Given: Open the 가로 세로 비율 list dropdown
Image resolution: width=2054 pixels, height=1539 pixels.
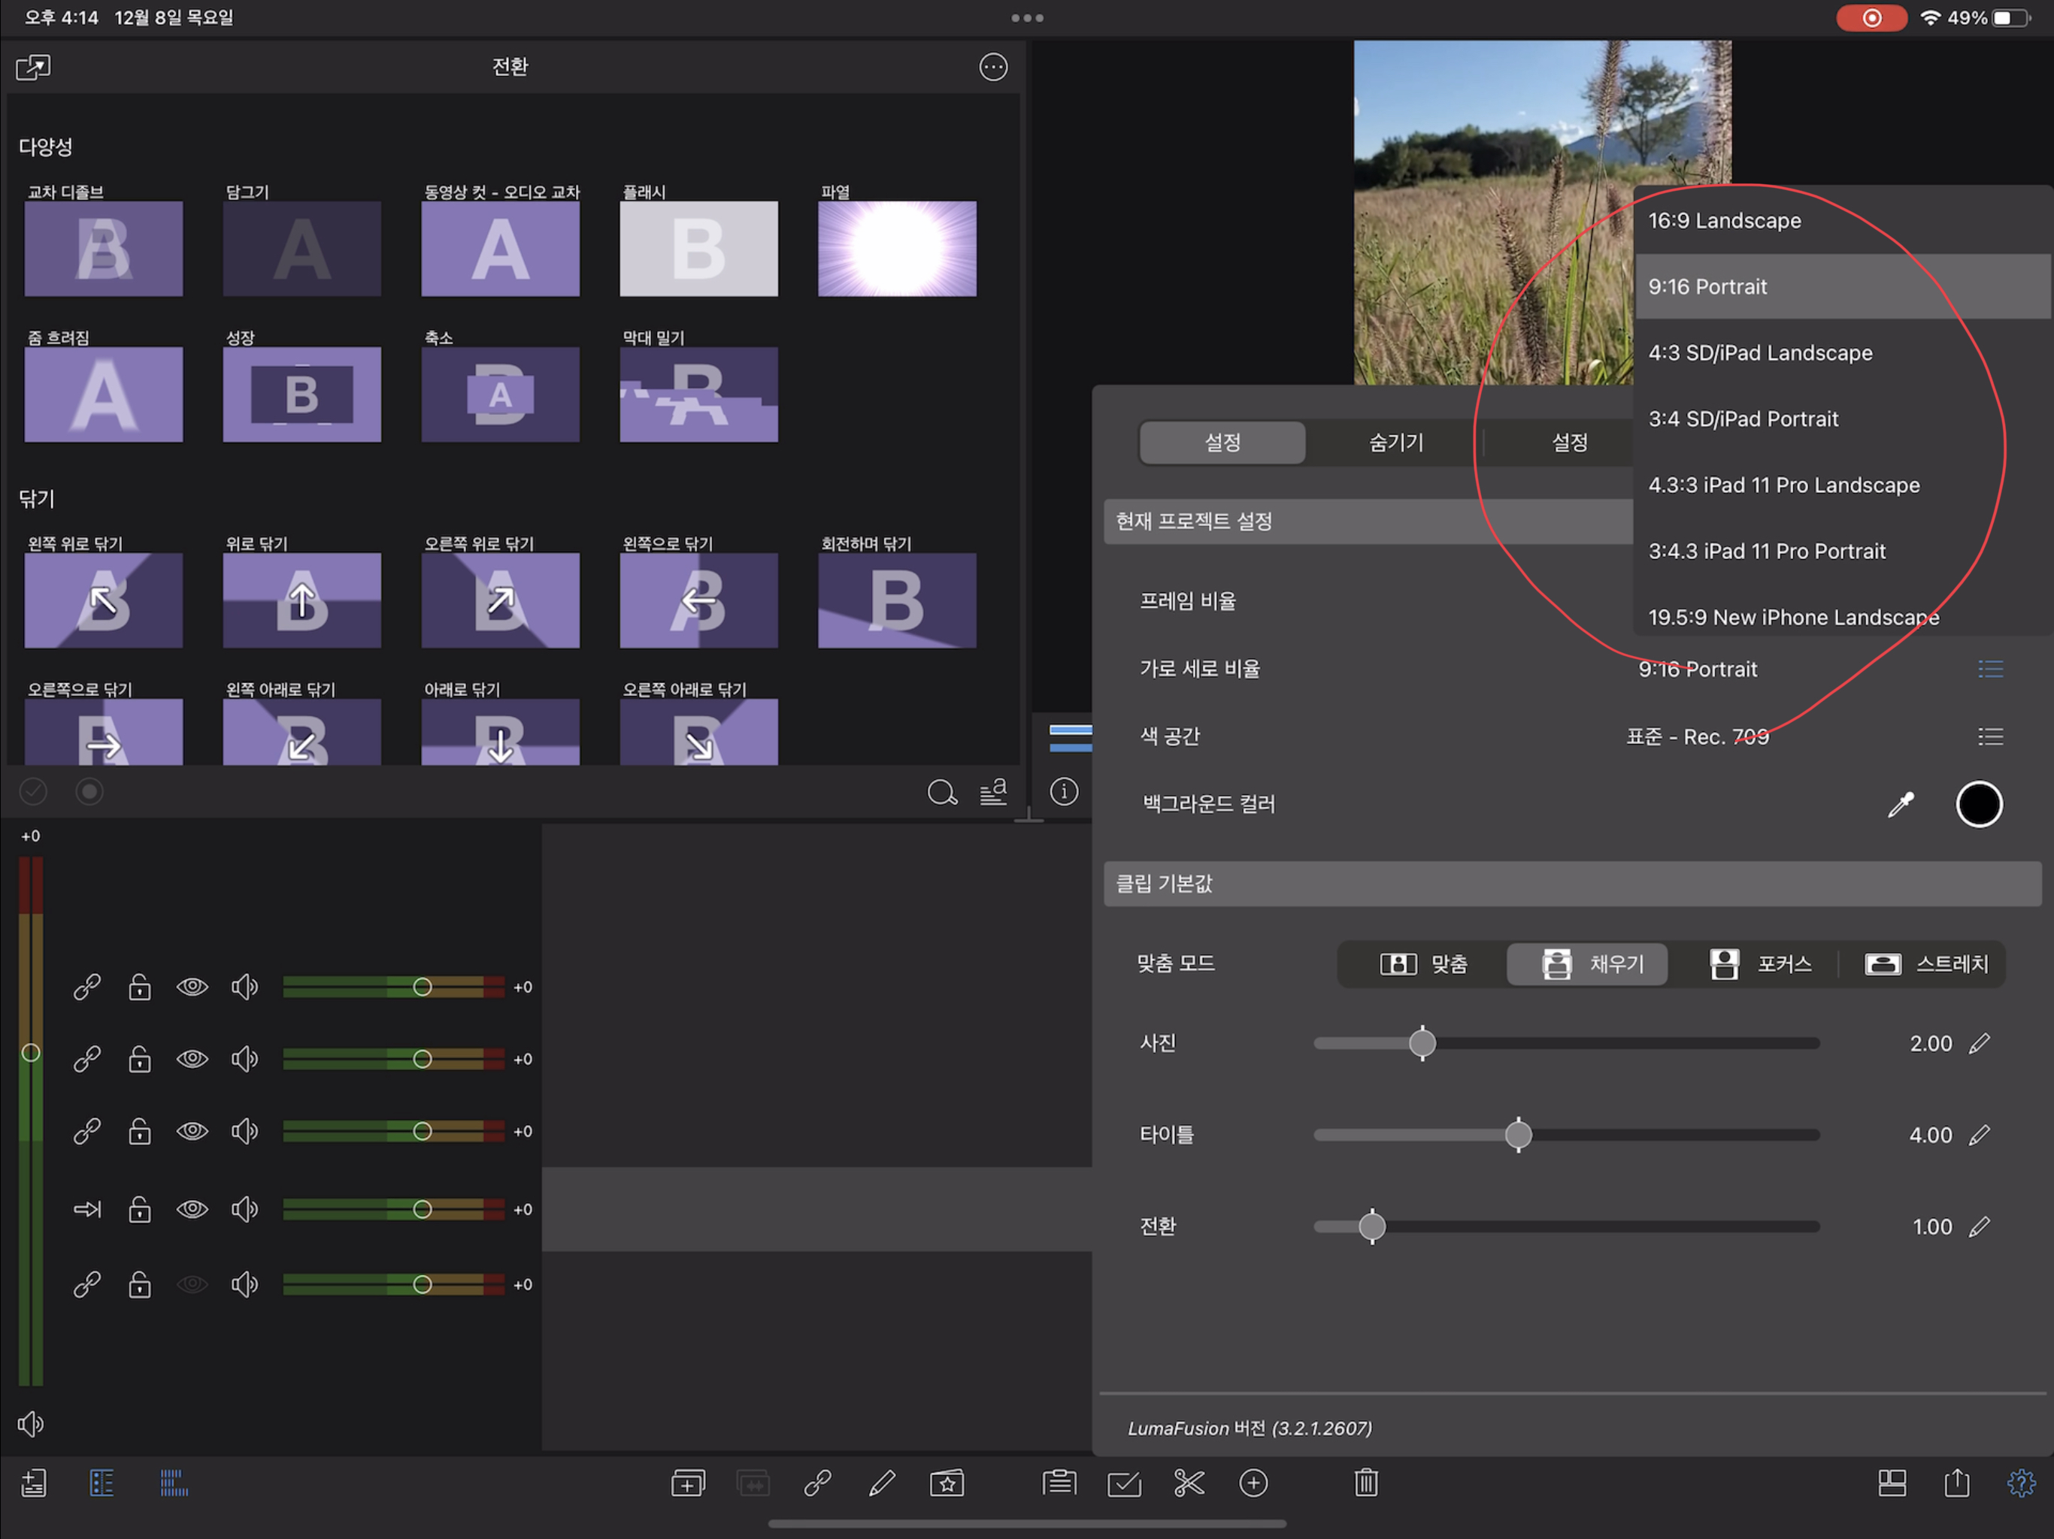Looking at the screenshot, I should point(1990,670).
